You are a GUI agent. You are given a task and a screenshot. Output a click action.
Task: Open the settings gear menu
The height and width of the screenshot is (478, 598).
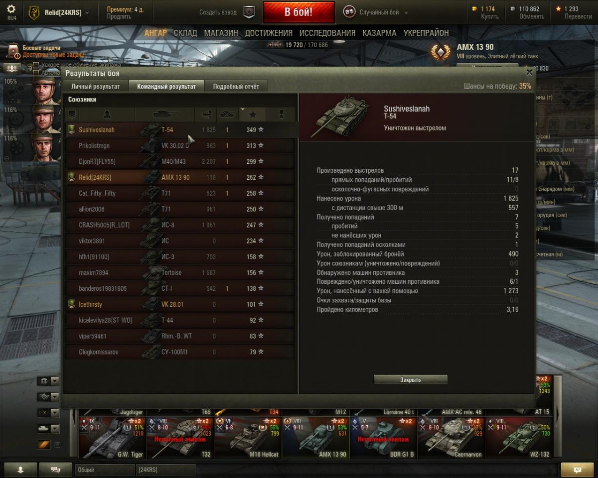[11, 9]
